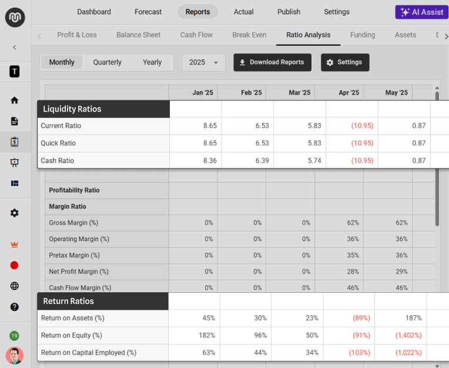This screenshot has height=368, width=449.
Task: Switch to the Balance Sheet tab
Action: (x=138, y=35)
